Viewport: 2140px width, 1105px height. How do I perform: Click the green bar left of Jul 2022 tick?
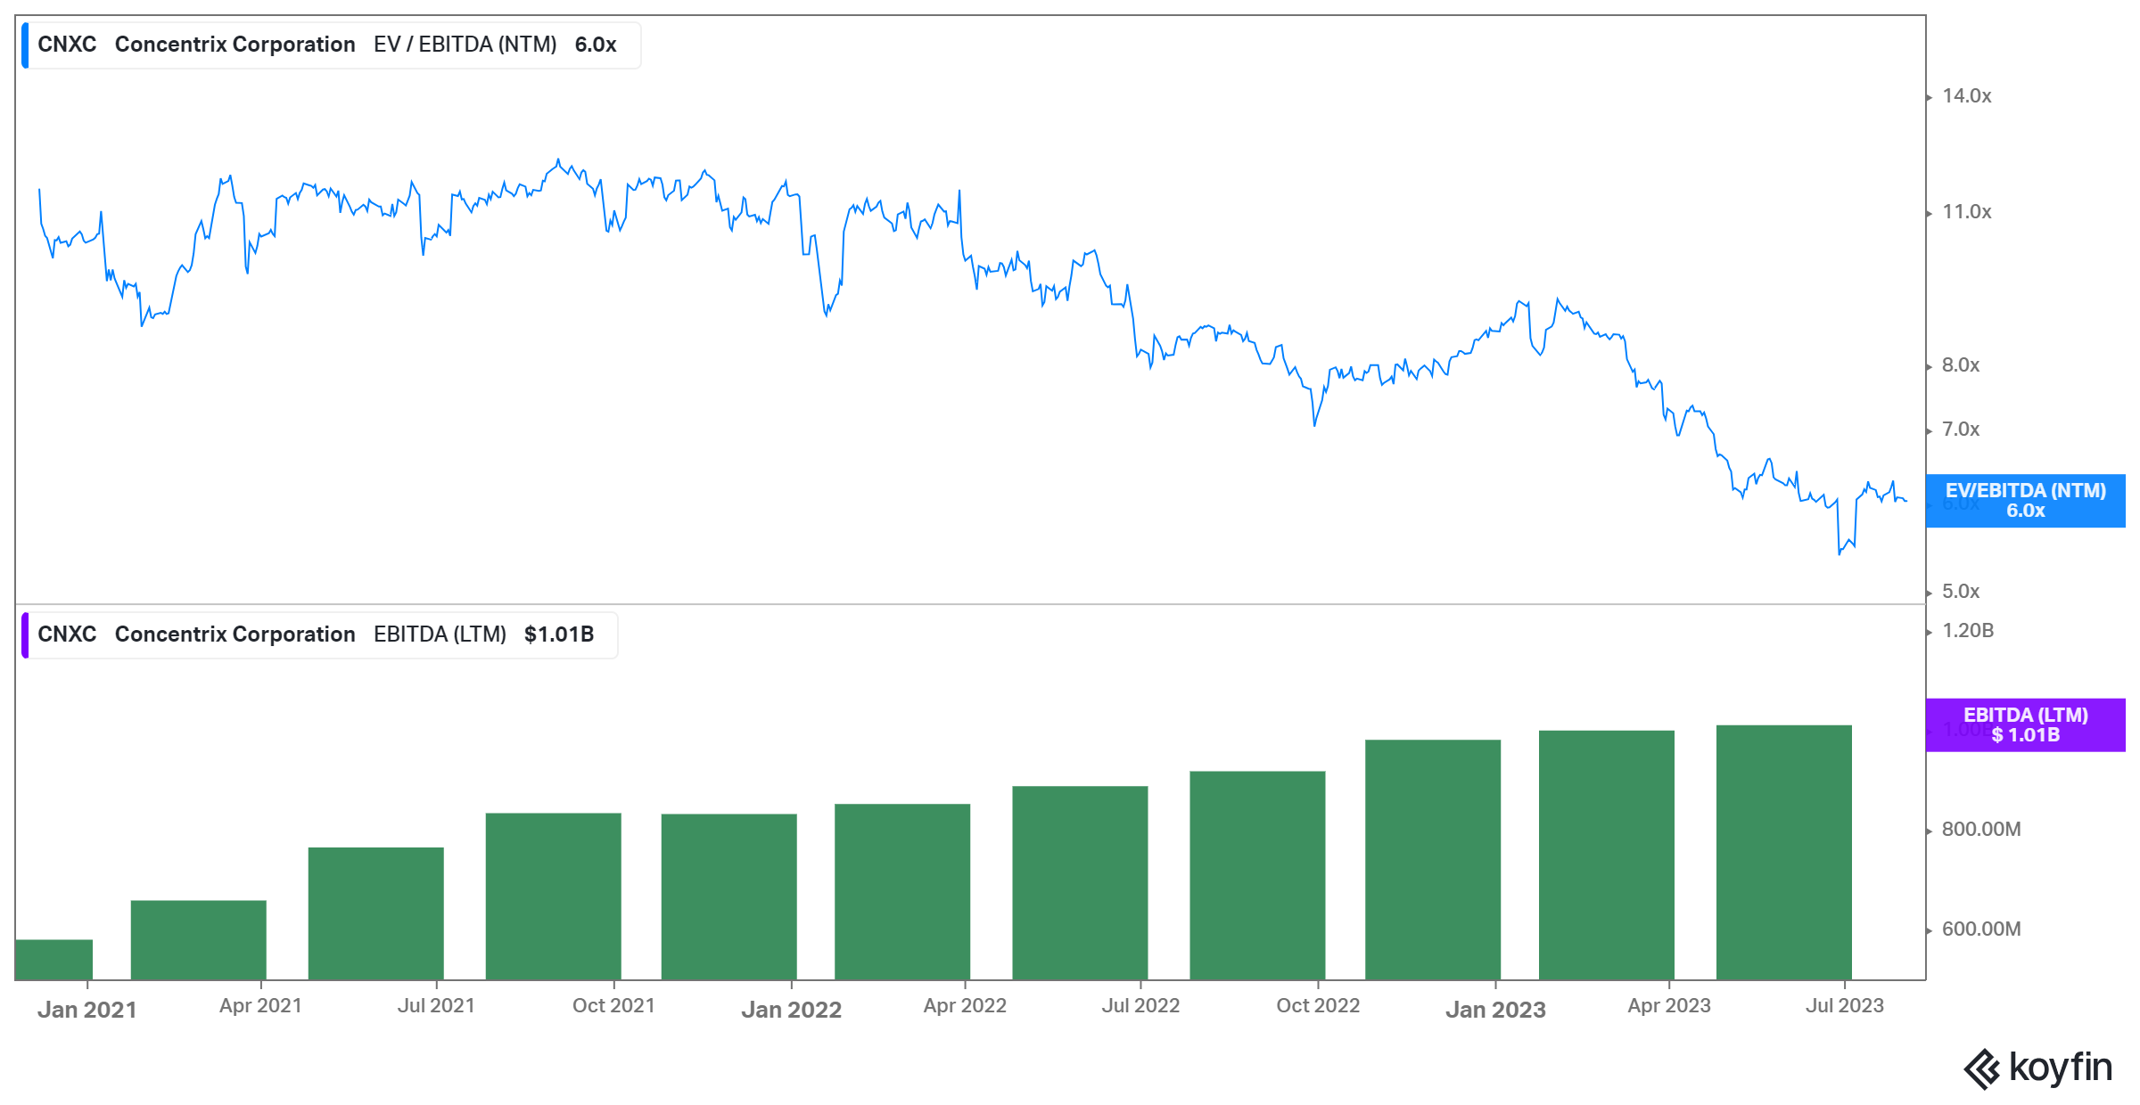point(1080,883)
